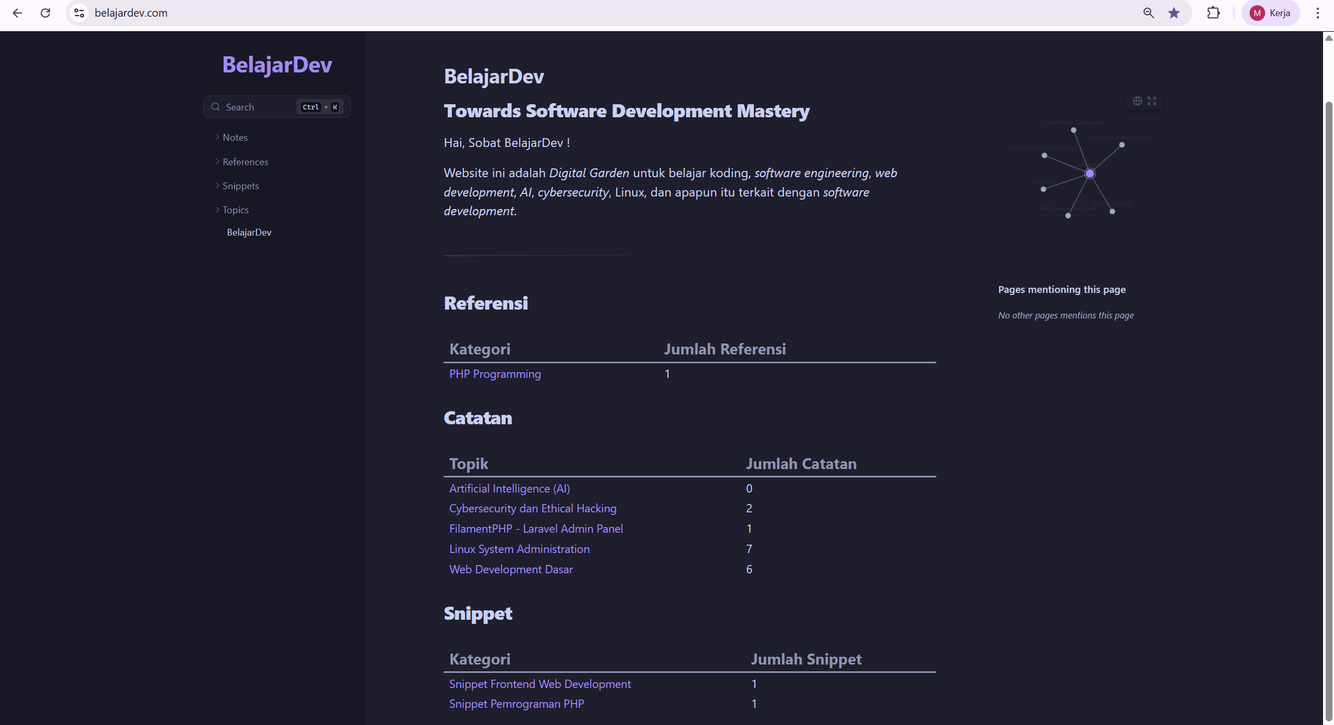Open the global graph view globe icon
Image resolution: width=1334 pixels, height=725 pixels.
1137,101
